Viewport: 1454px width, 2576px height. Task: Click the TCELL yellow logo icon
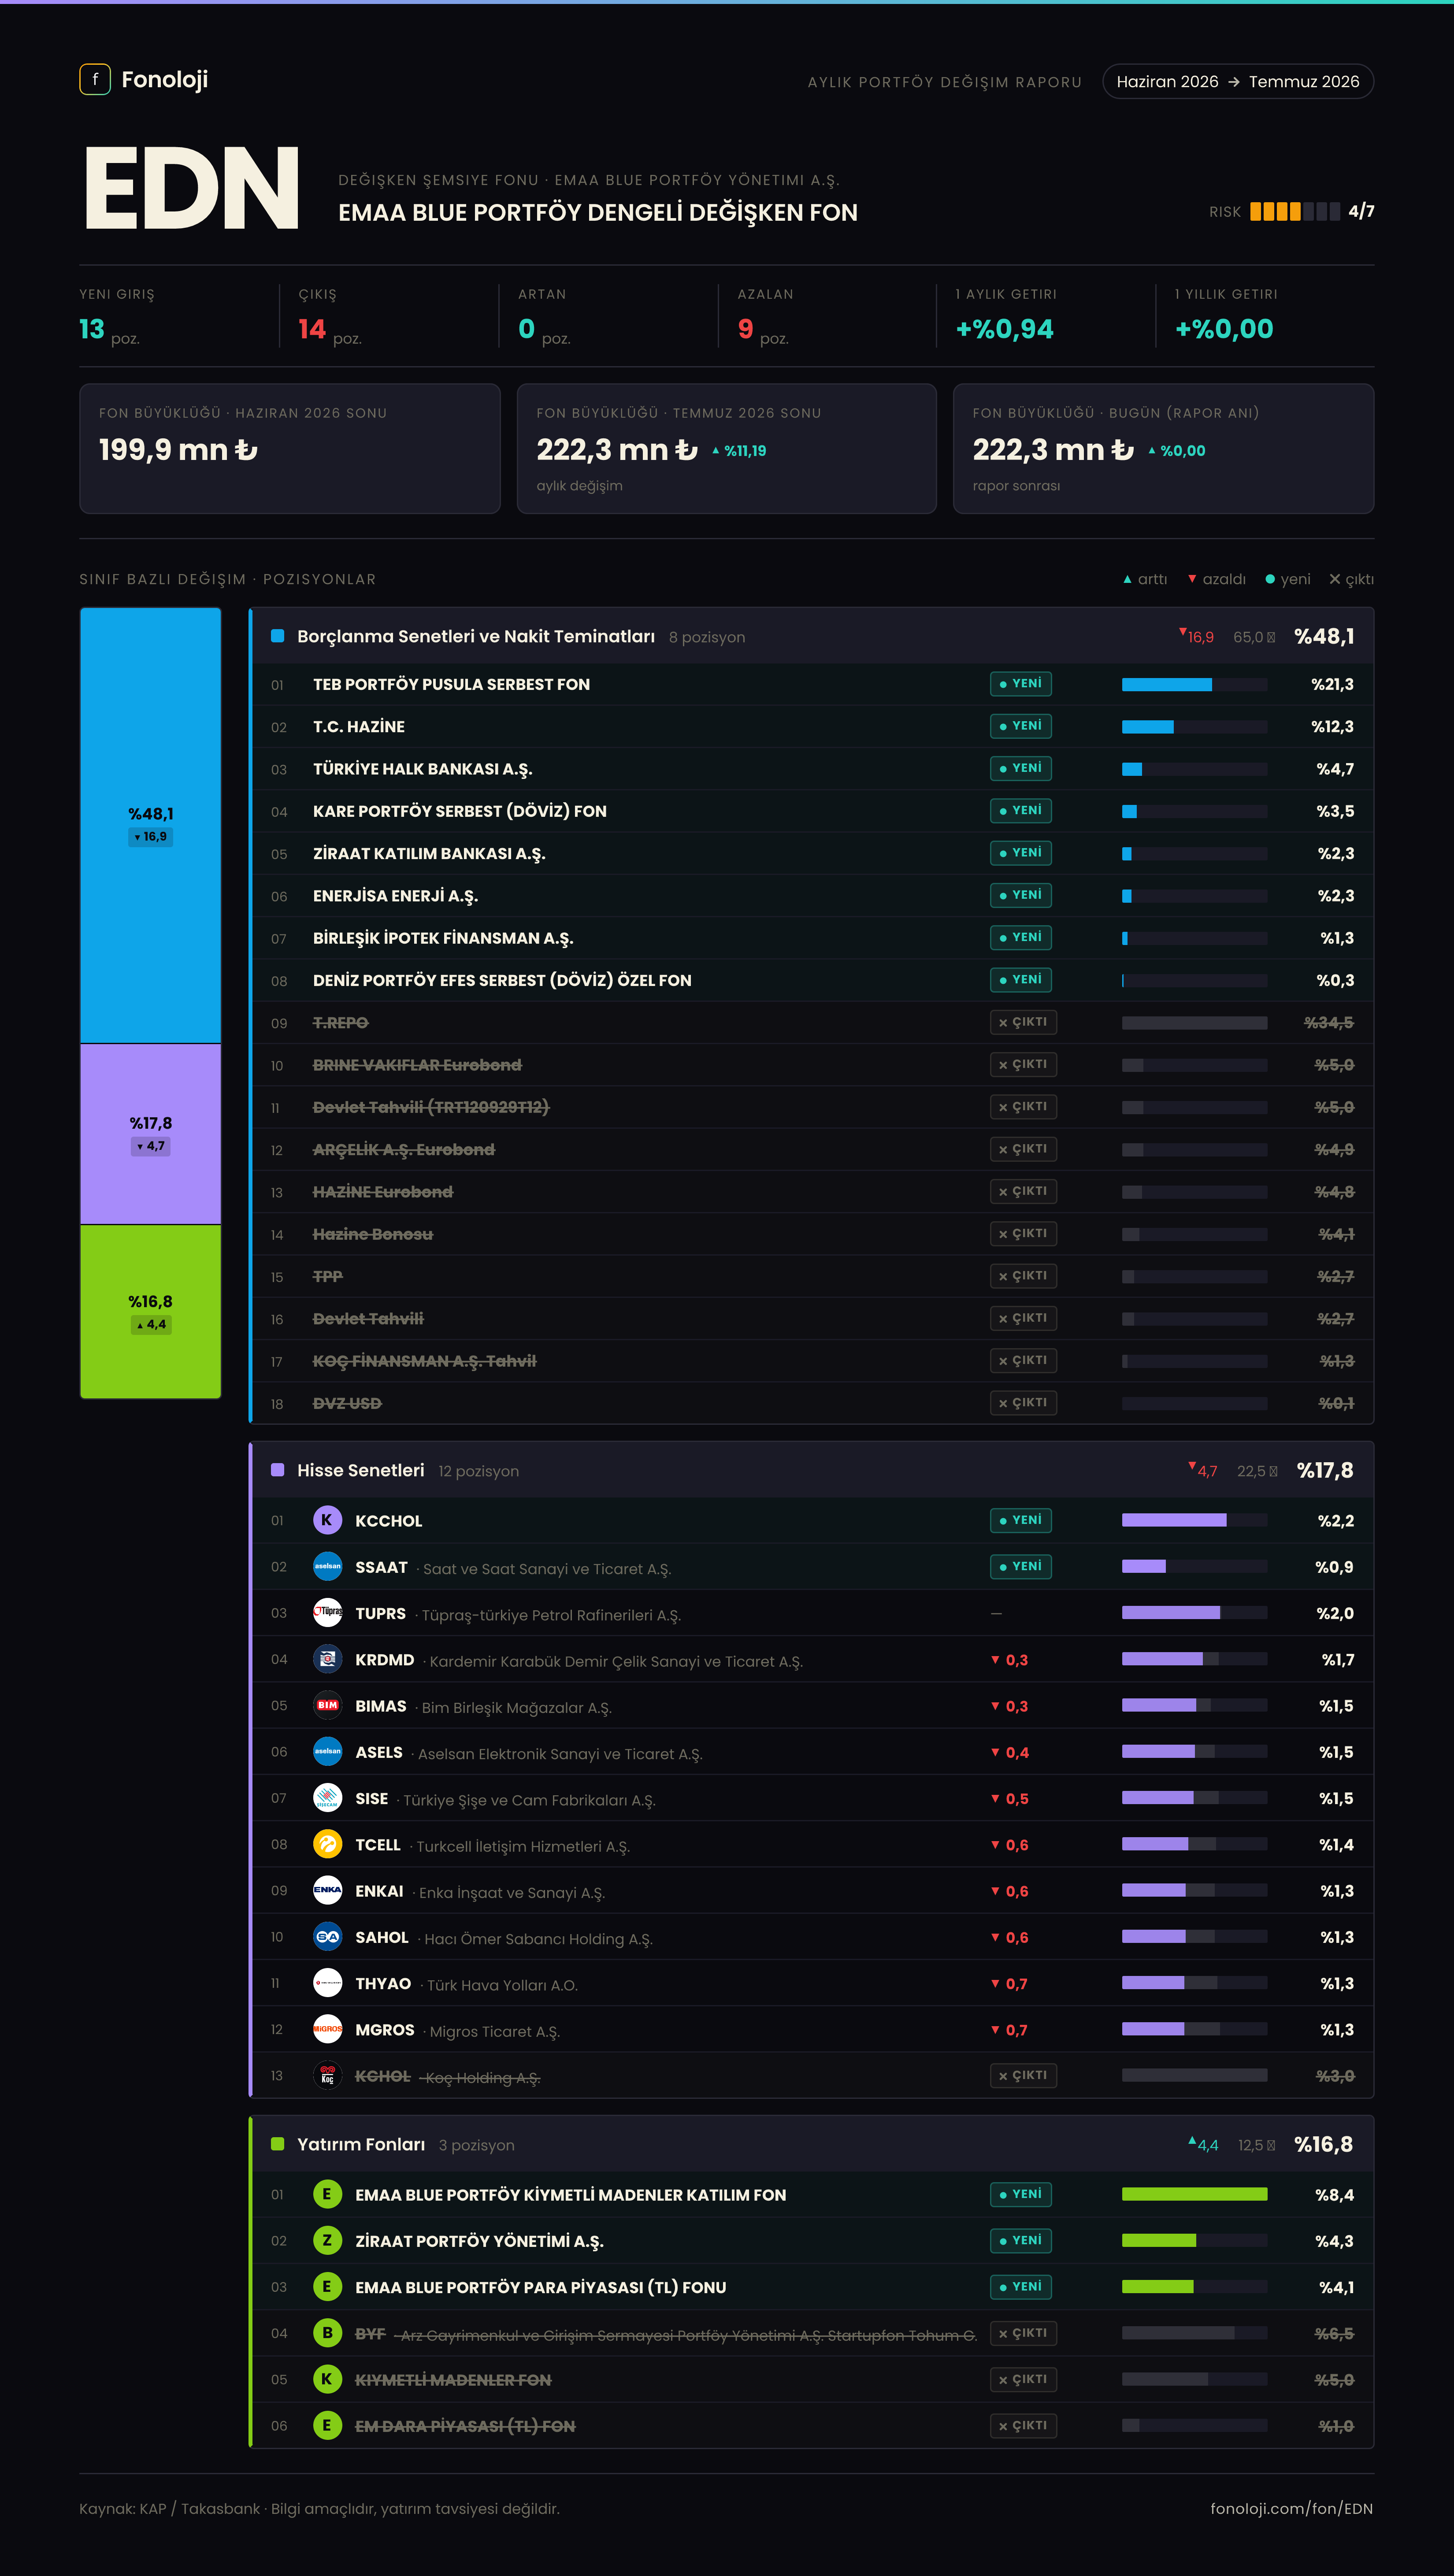[327, 1844]
